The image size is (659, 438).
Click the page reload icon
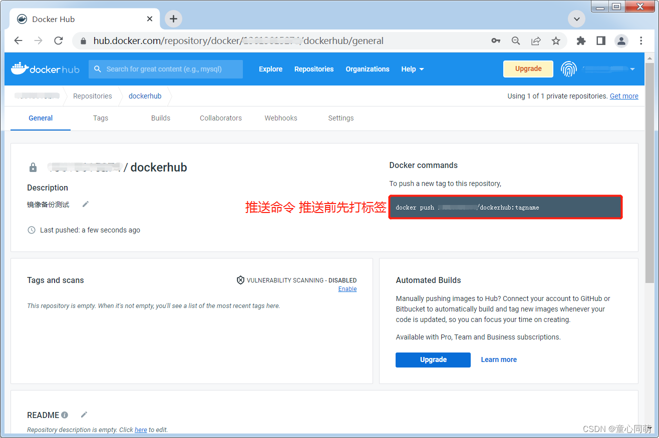coord(58,40)
